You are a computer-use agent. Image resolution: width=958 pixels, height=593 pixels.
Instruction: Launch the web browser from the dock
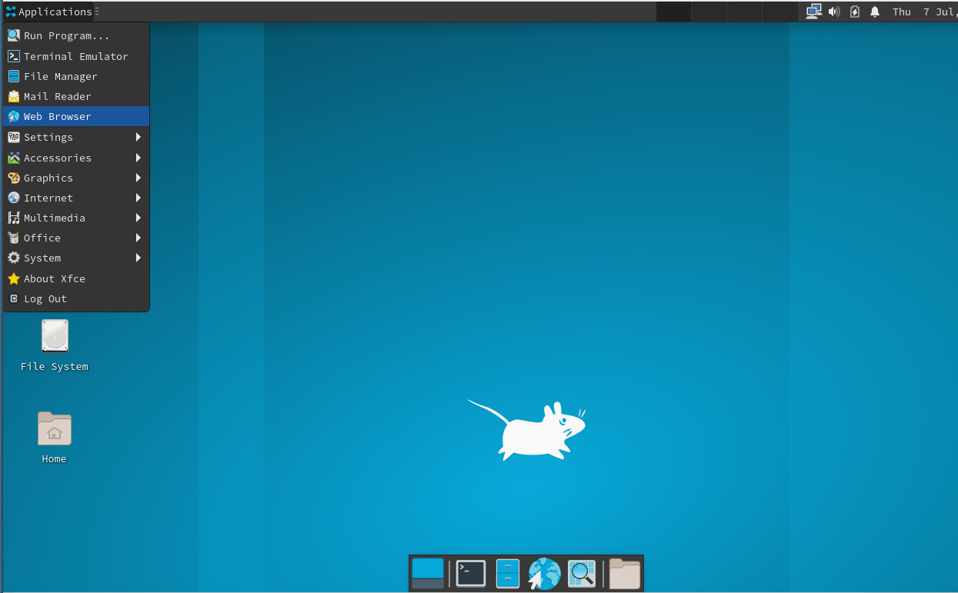pyautogui.click(x=544, y=573)
